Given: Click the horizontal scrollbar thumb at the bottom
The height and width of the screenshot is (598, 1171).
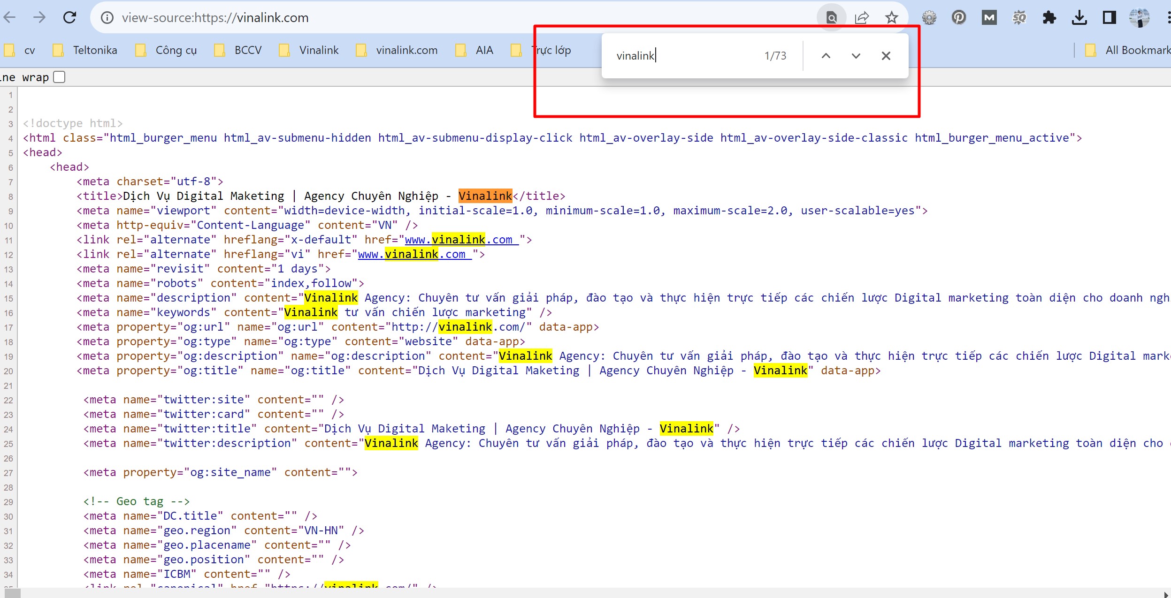Looking at the screenshot, I should click(12, 593).
